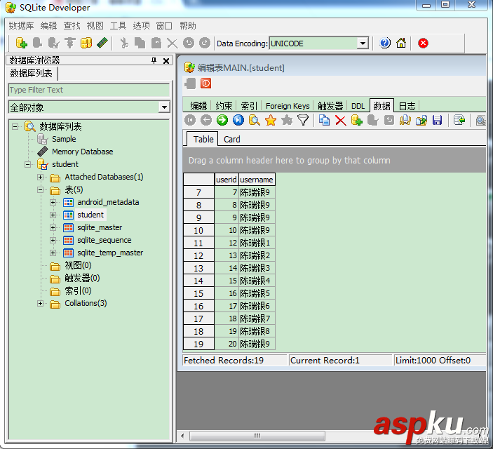The height and width of the screenshot is (449, 493).
Task: Click the copy record icon in data toolbar
Action: click(x=324, y=120)
